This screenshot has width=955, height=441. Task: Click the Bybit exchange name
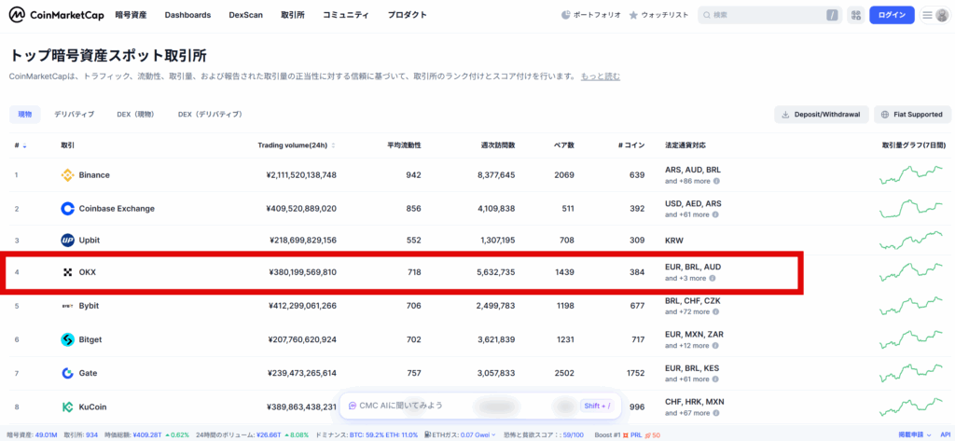click(x=89, y=306)
